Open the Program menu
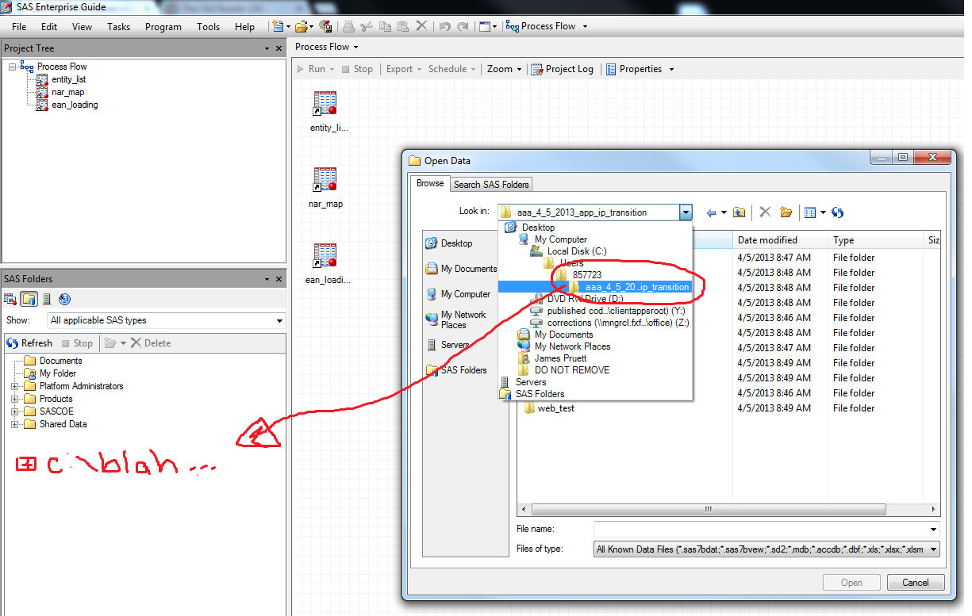972x616 pixels. tap(163, 26)
